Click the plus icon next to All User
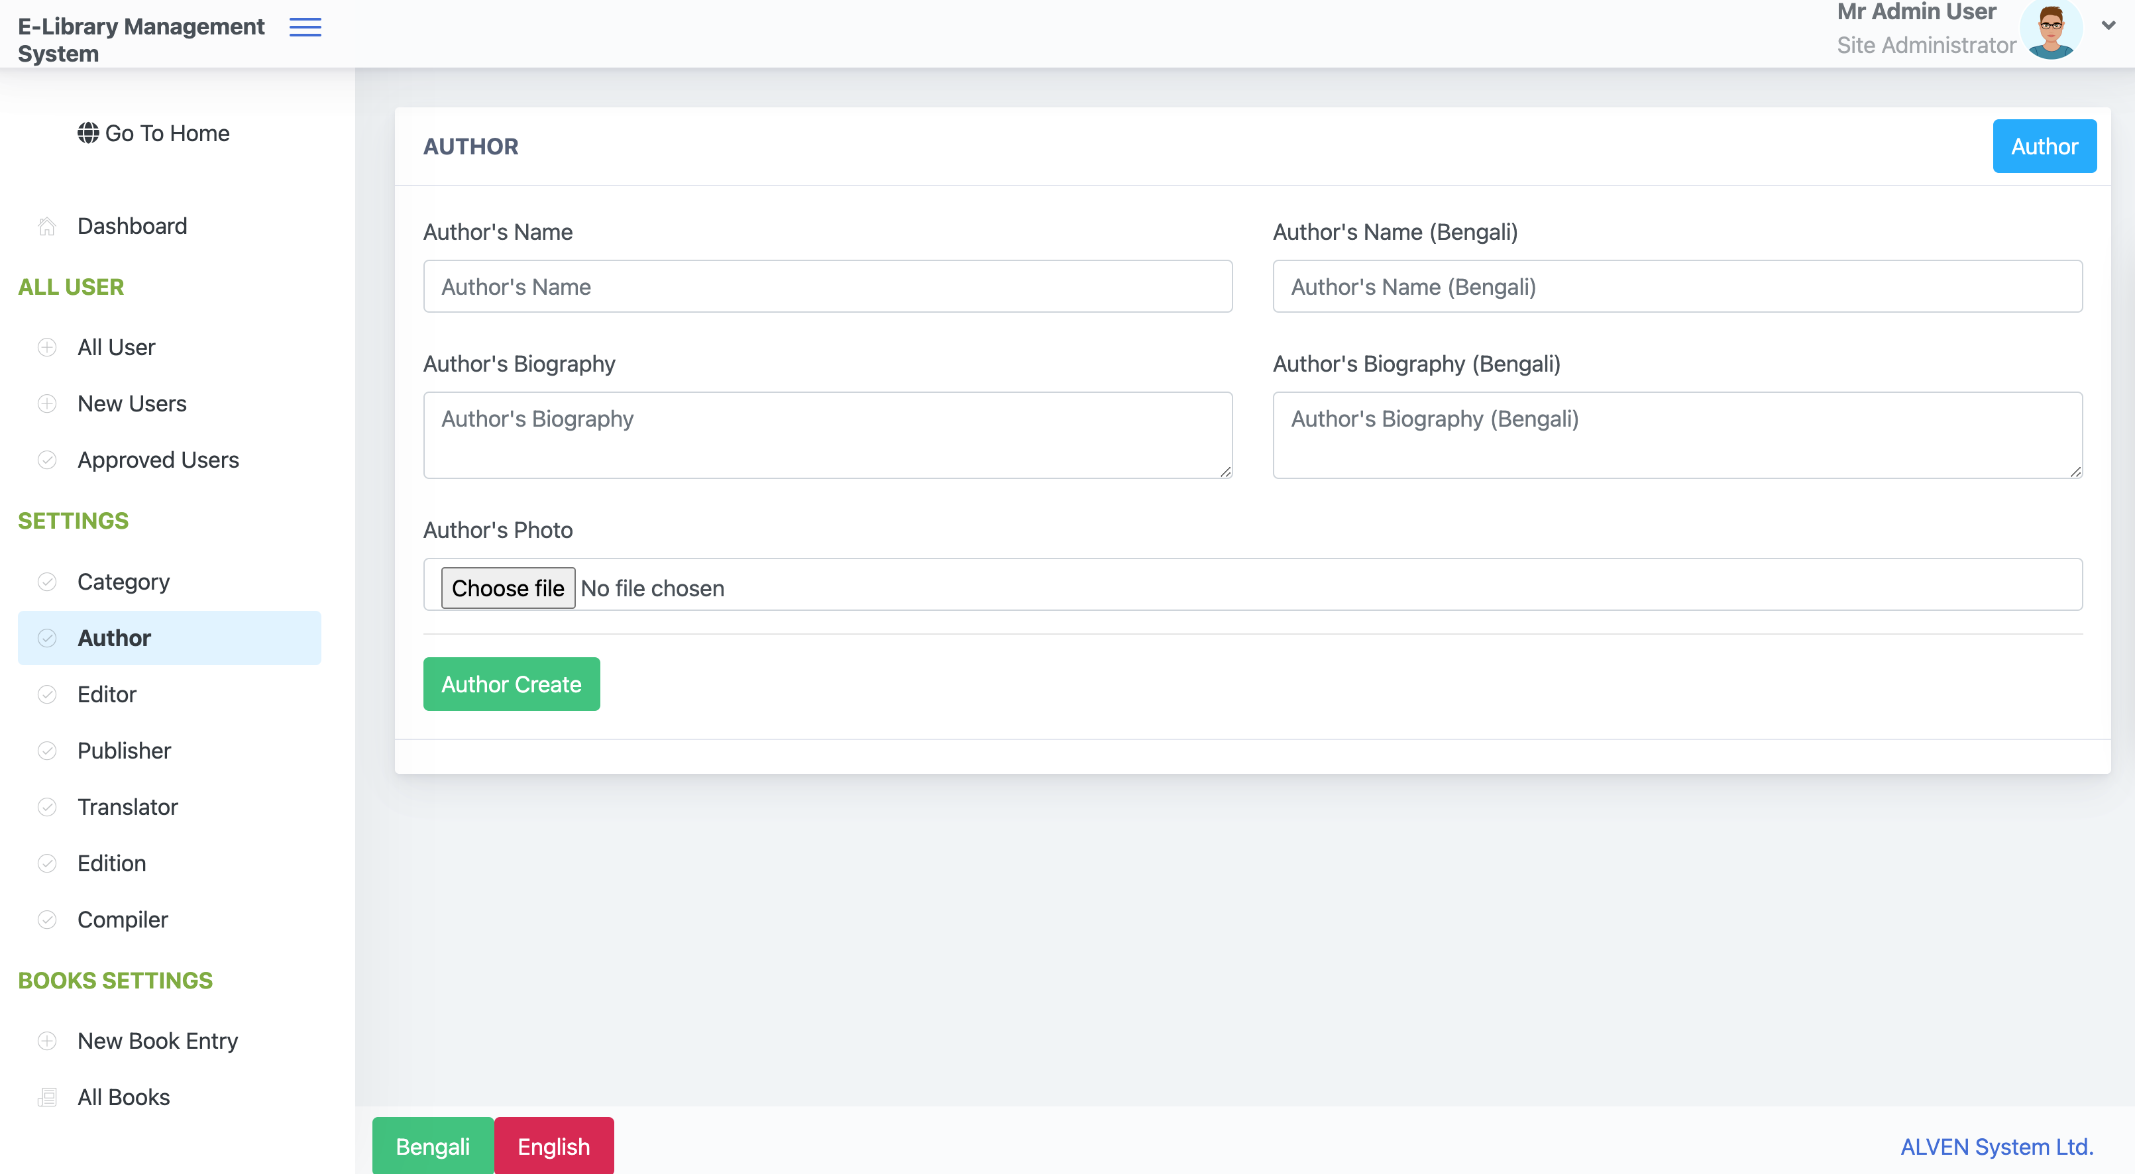This screenshot has height=1174, width=2135. (47, 347)
